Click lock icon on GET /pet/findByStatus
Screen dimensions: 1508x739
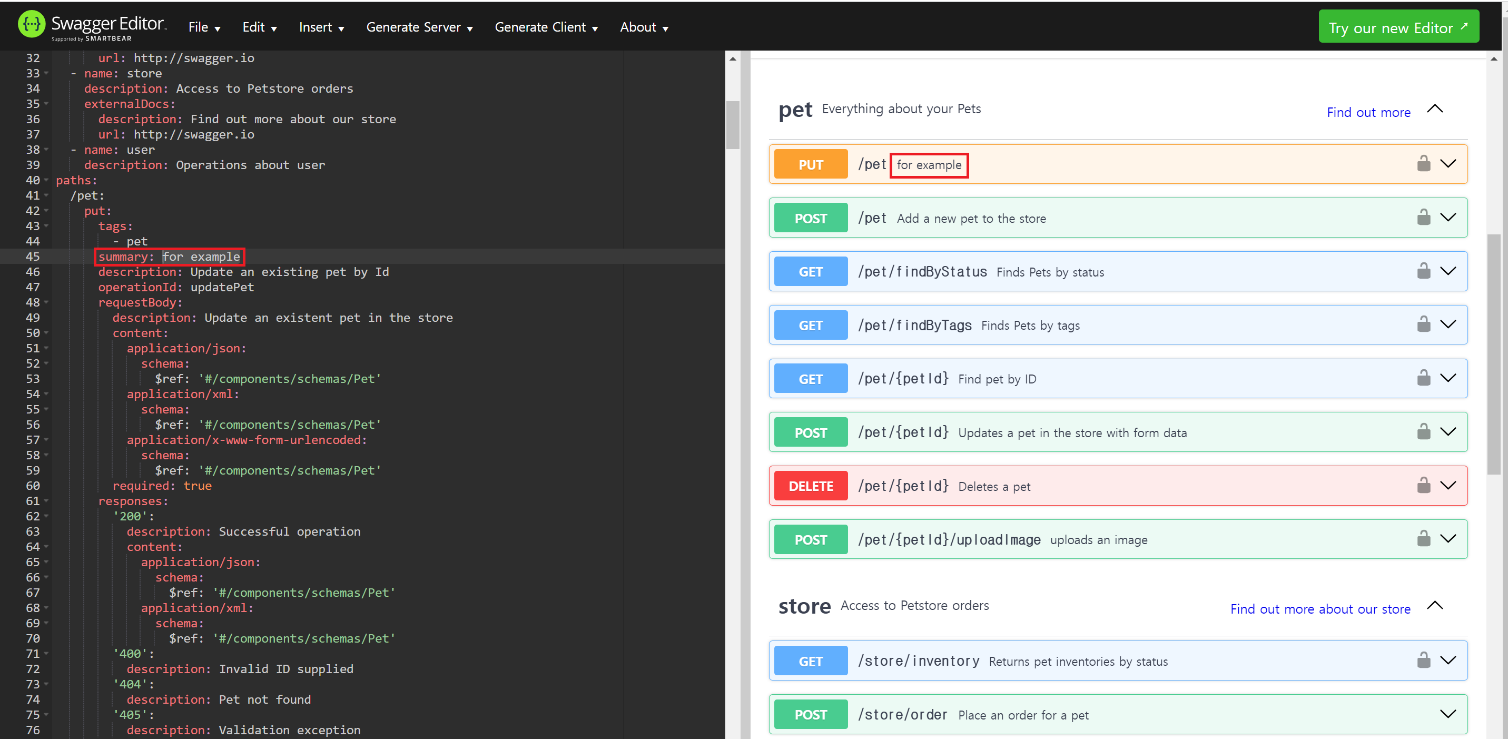pyautogui.click(x=1423, y=271)
